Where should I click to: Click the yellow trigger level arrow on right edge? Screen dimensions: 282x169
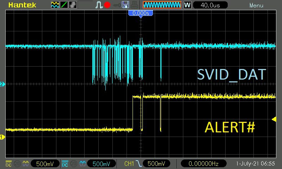click(x=274, y=119)
